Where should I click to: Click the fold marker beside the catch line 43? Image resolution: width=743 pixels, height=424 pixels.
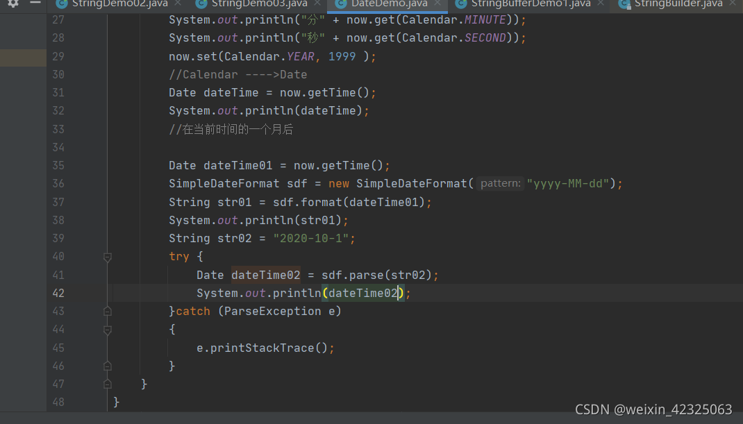(x=107, y=311)
